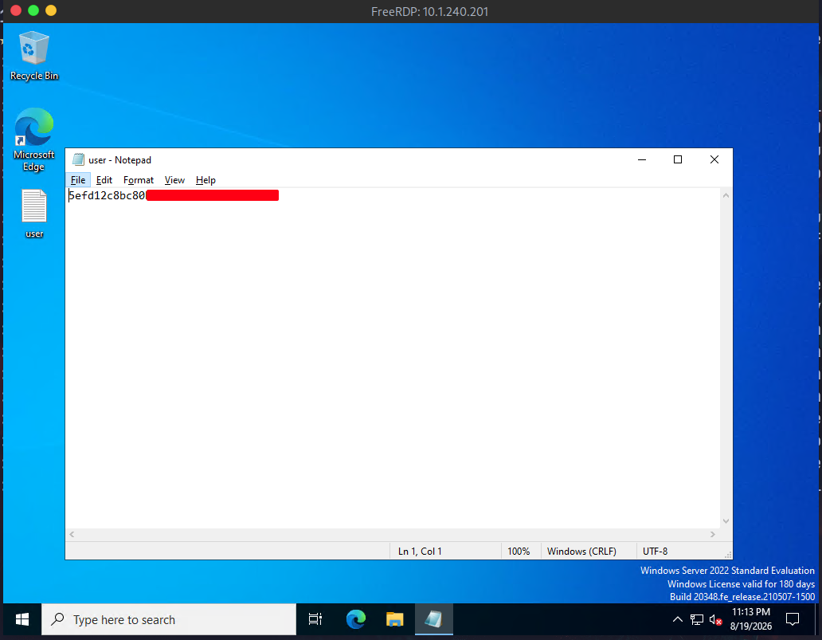Click the Type here to search box
This screenshot has height=640, width=822.
[x=169, y=619]
